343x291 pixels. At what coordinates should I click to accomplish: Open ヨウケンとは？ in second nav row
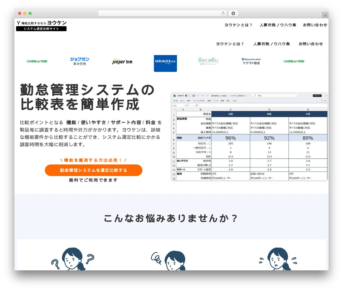pyautogui.click(x=230, y=44)
